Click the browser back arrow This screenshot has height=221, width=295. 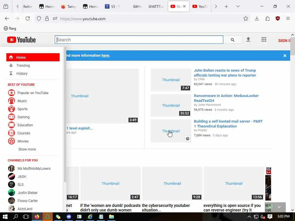point(7,19)
